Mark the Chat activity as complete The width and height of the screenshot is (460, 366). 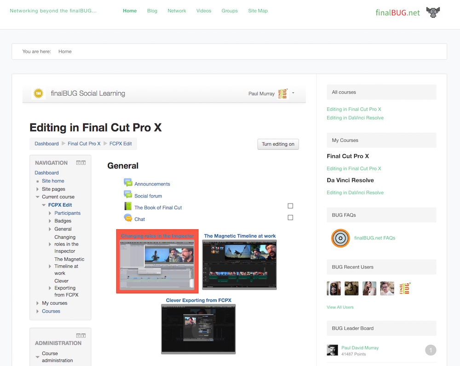tap(290, 217)
